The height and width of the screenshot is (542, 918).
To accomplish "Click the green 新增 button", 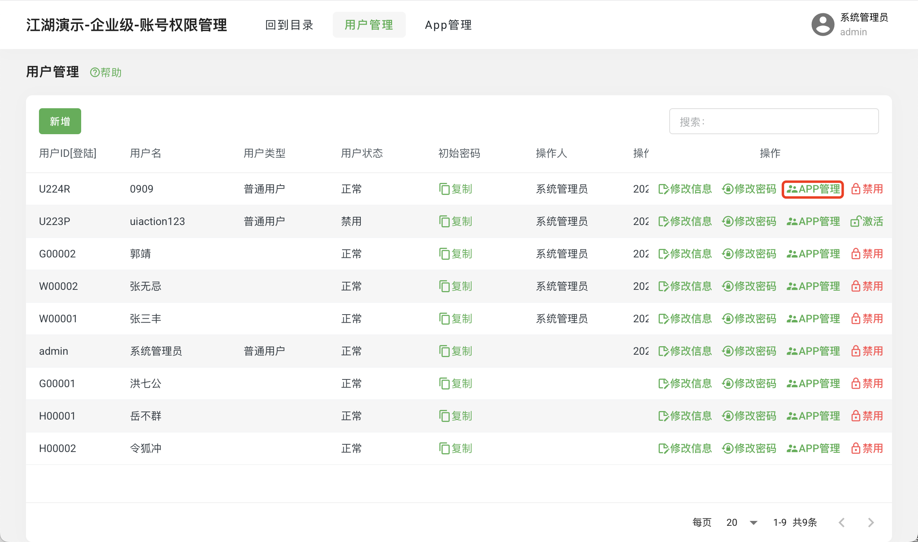I will (x=60, y=121).
